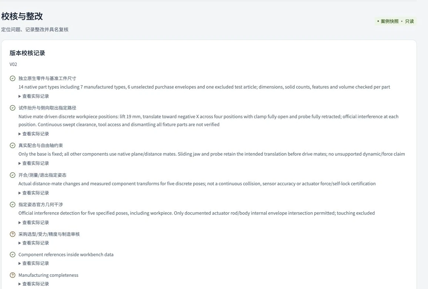428x289 pixels.
Task: Click check icon beside 指定姿态官方几何干涉
Action: tap(13, 205)
